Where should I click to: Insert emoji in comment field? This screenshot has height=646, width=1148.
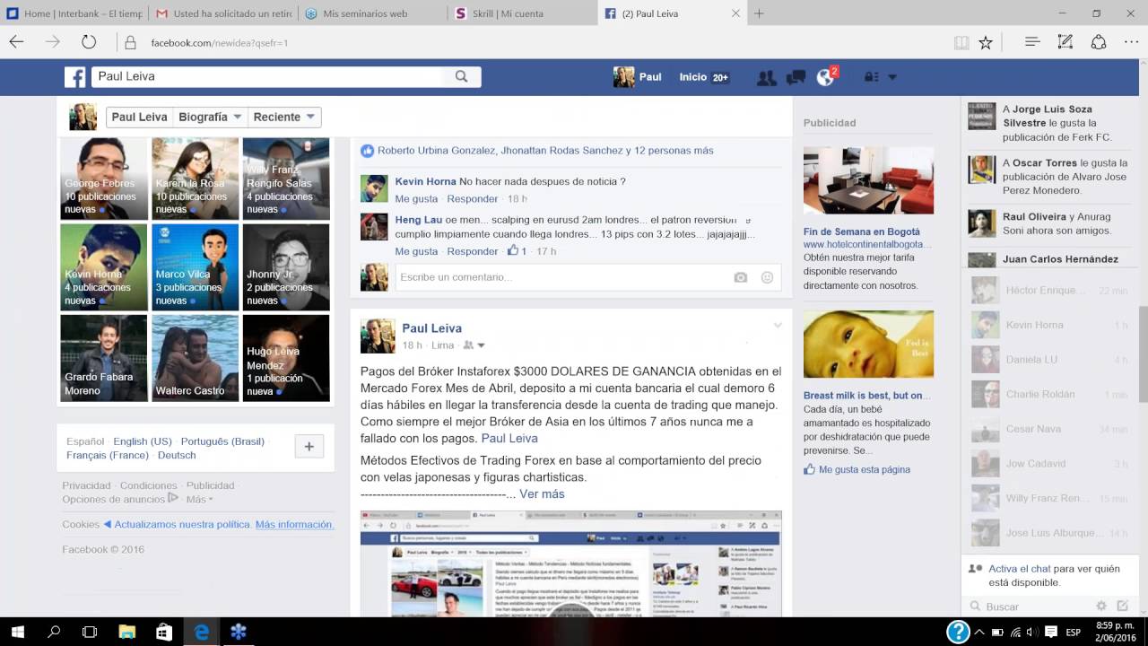click(767, 278)
